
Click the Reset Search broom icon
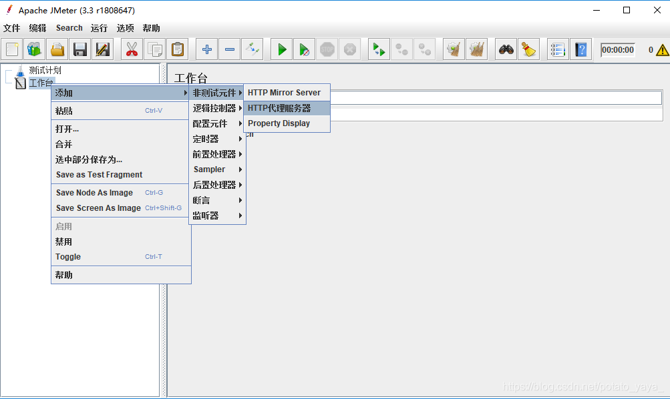click(528, 49)
